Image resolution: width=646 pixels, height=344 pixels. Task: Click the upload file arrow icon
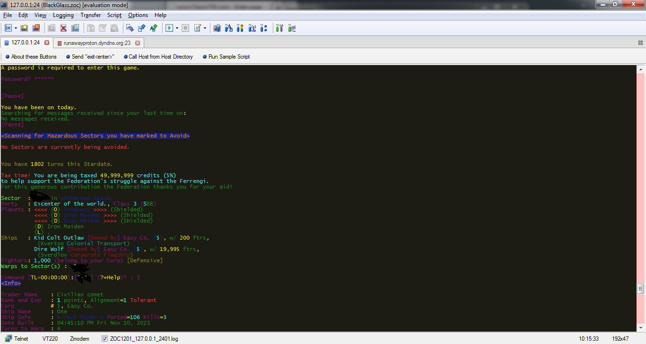click(x=141, y=28)
